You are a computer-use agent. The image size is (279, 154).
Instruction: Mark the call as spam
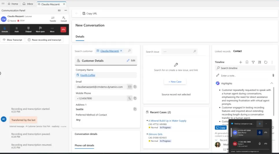(x=40, y=29)
